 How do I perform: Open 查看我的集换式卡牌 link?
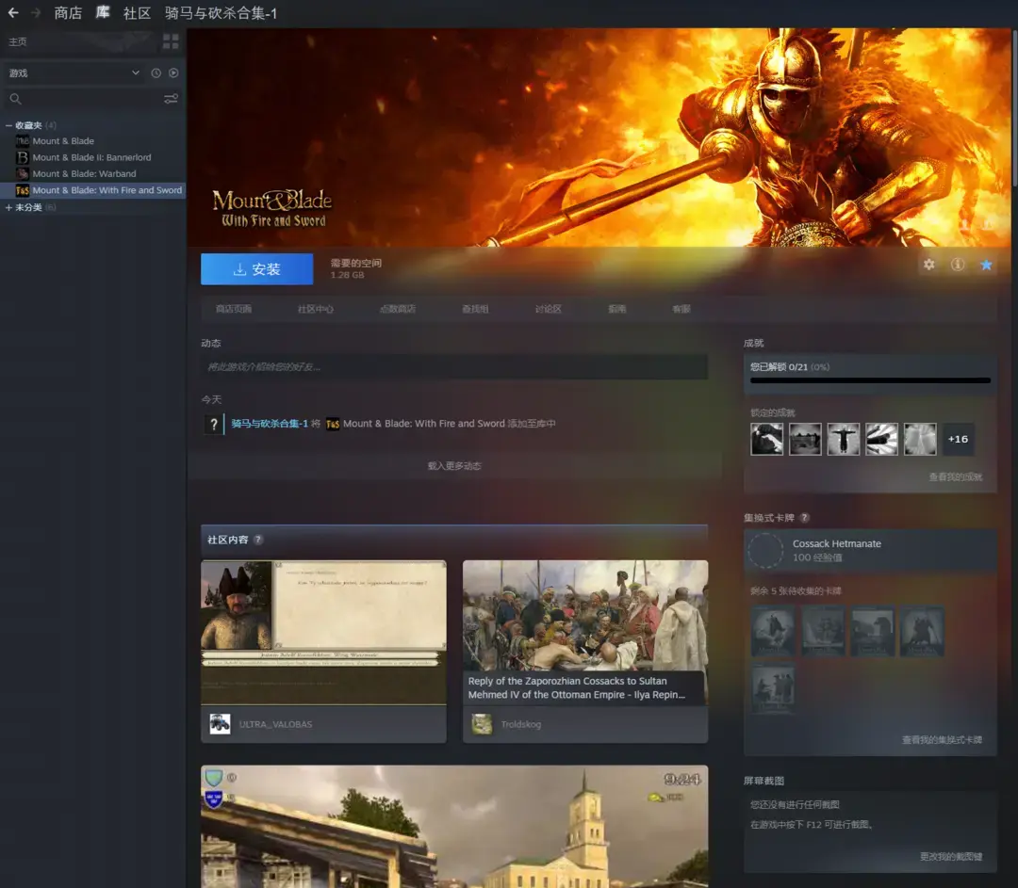942,740
